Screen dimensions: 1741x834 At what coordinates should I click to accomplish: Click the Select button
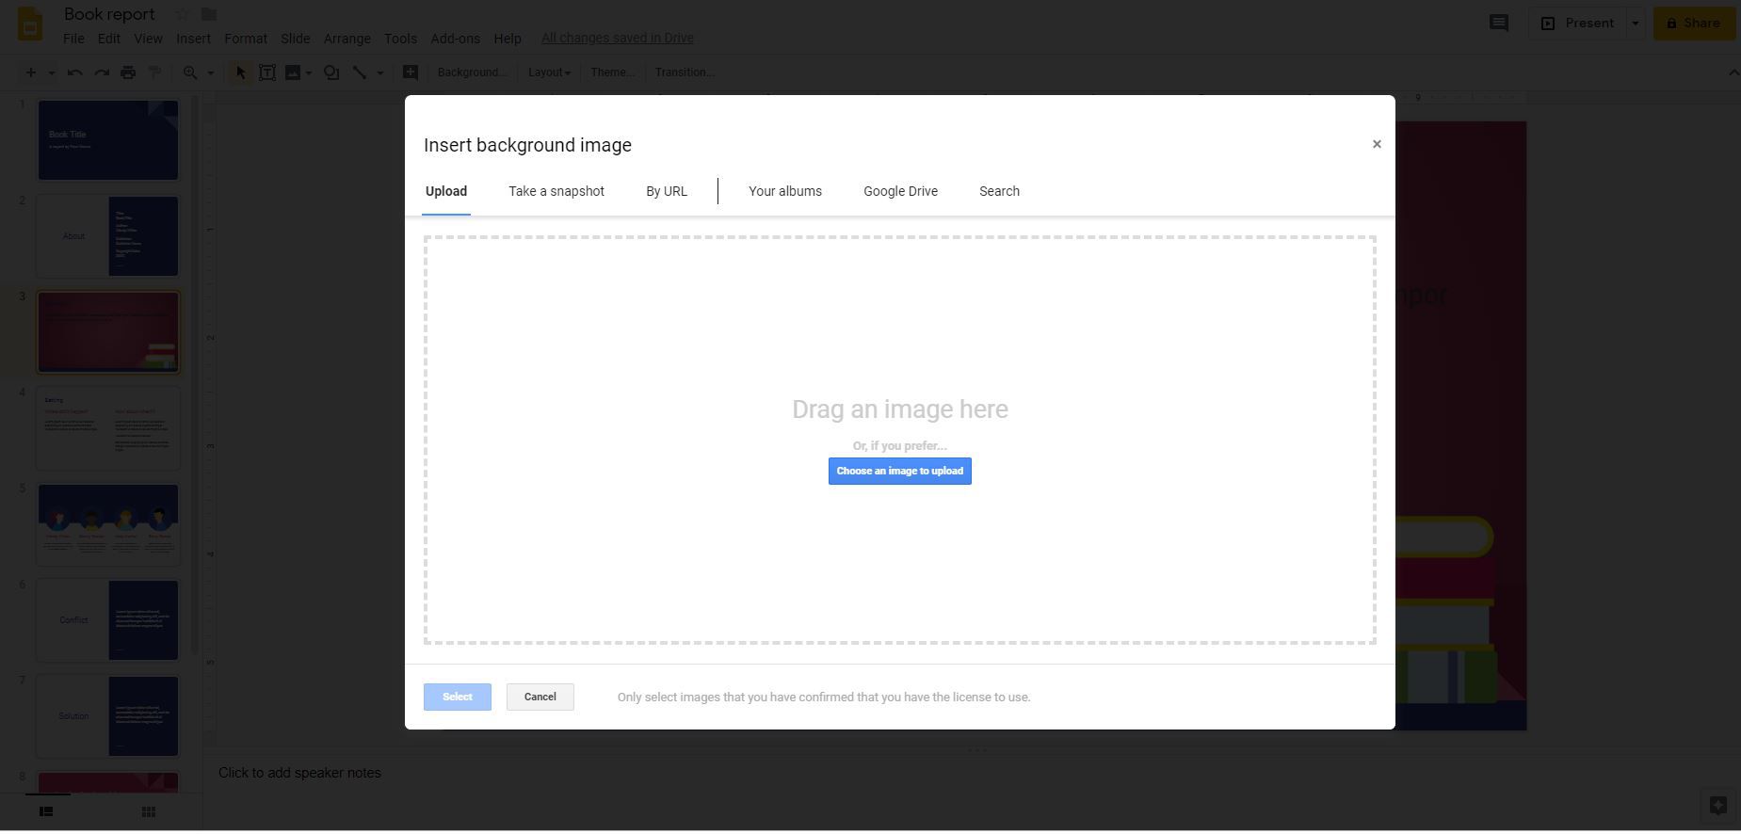pos(458,697)
